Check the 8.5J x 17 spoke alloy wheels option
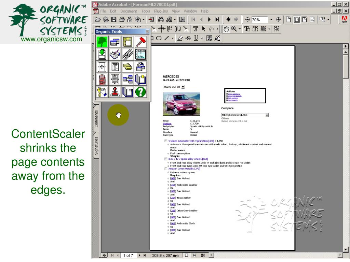This screenshot has width=350, height=262. click(x=166, y=159)
